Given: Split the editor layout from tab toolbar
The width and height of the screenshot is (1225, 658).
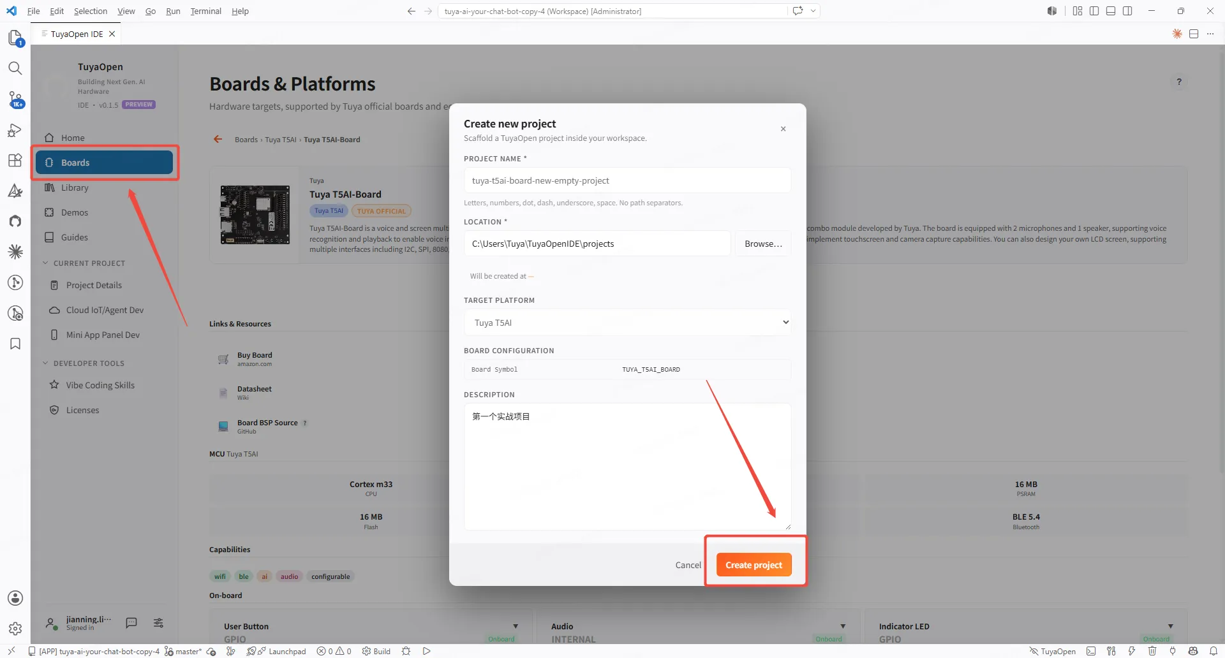Looking at the screenshot, I should click(x=1194, y=34).
